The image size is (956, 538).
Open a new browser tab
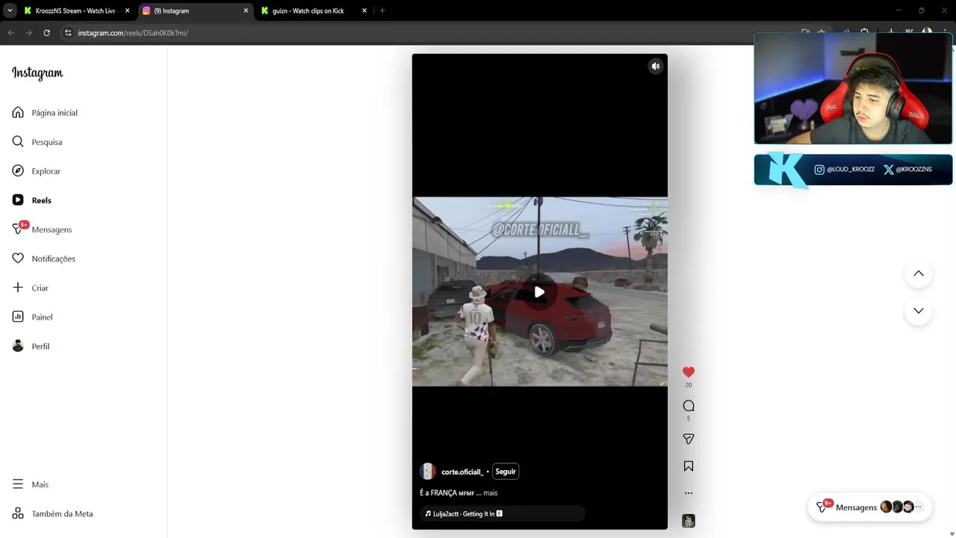[x=382, y=10]
